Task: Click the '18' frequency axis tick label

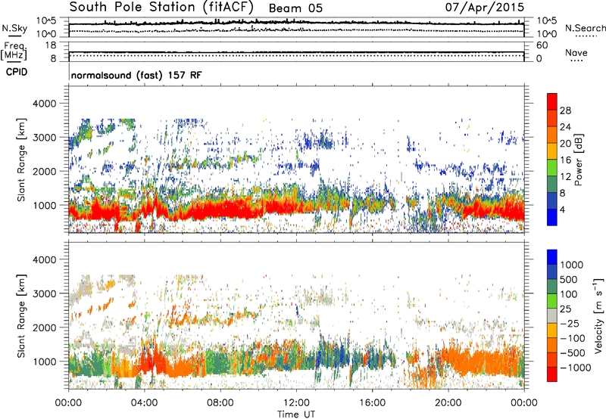Action: pos(51,45)
